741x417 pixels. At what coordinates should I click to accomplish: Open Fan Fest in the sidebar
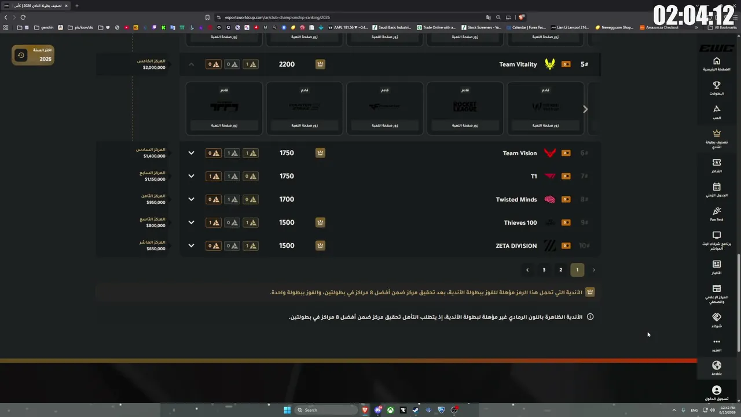[x=717, y=214]
